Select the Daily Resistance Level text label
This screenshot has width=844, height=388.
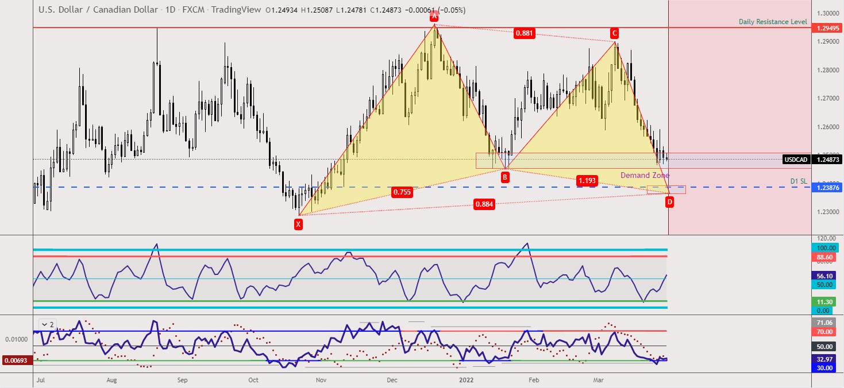[773, 22]
